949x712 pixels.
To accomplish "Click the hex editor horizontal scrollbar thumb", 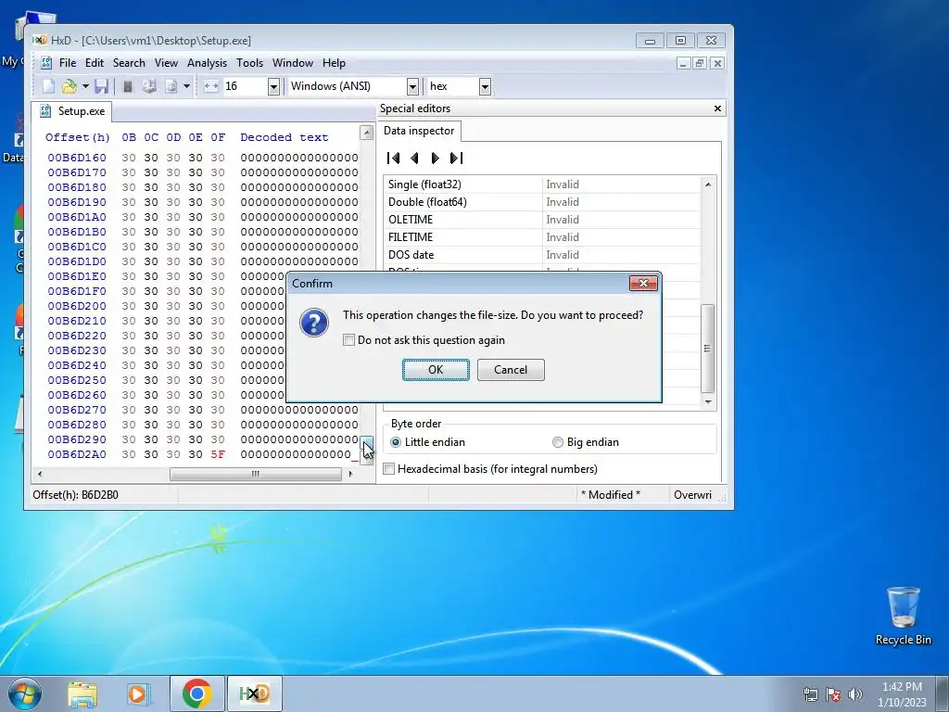I will pos(256,474).
